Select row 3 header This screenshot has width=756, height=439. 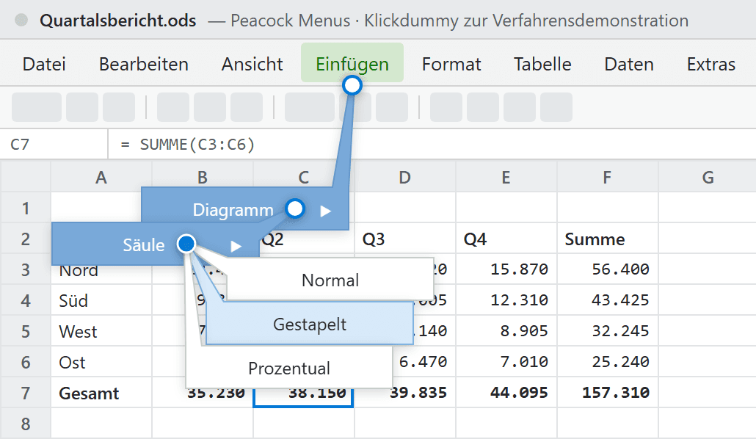pyautogui.click(x=26, y=269)
